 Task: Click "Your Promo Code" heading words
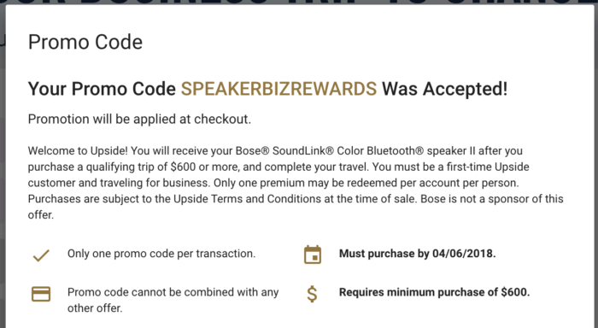point(102,89)
